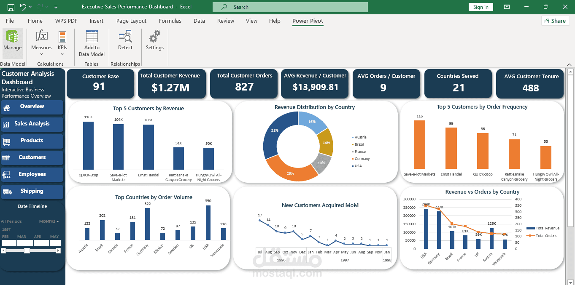Open the Customize Quick Access Toolbar dropdown
Image resolution: width=575 pixels, height=285 pixels.
56,7
